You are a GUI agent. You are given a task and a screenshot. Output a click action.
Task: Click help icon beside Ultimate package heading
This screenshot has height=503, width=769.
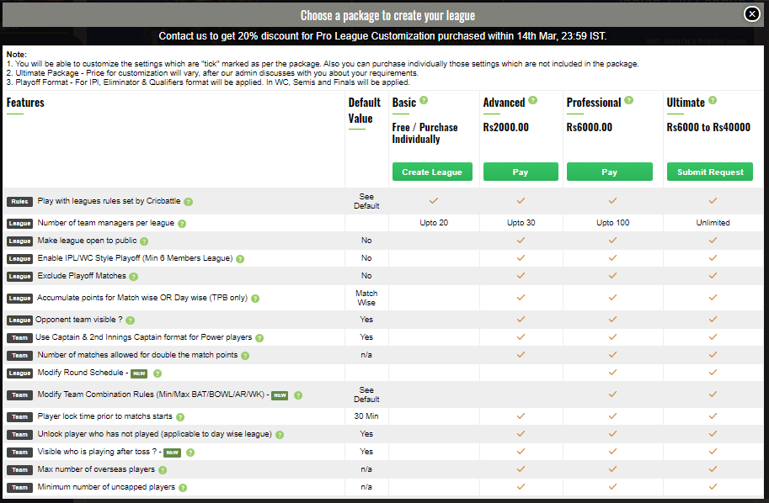pos(713,100)
